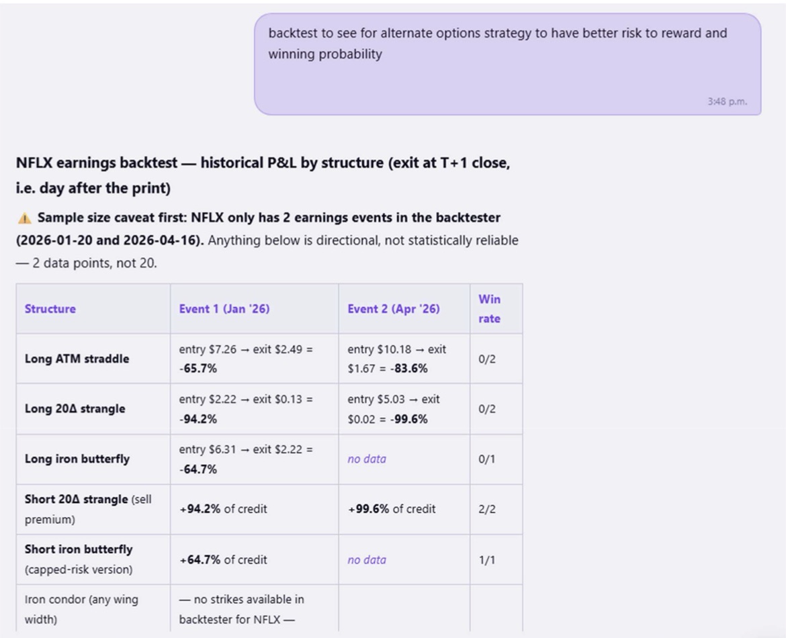Click the Sample size caveat bold sentence

point(258,228)
